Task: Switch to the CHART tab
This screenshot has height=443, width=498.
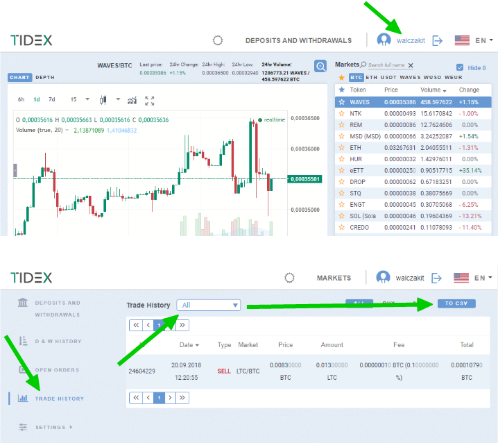Action: 19,77
